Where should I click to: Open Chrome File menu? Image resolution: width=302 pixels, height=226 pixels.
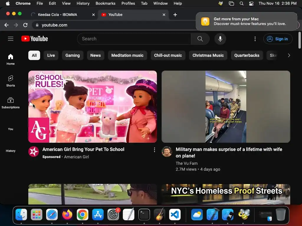[x=40, y=4]
